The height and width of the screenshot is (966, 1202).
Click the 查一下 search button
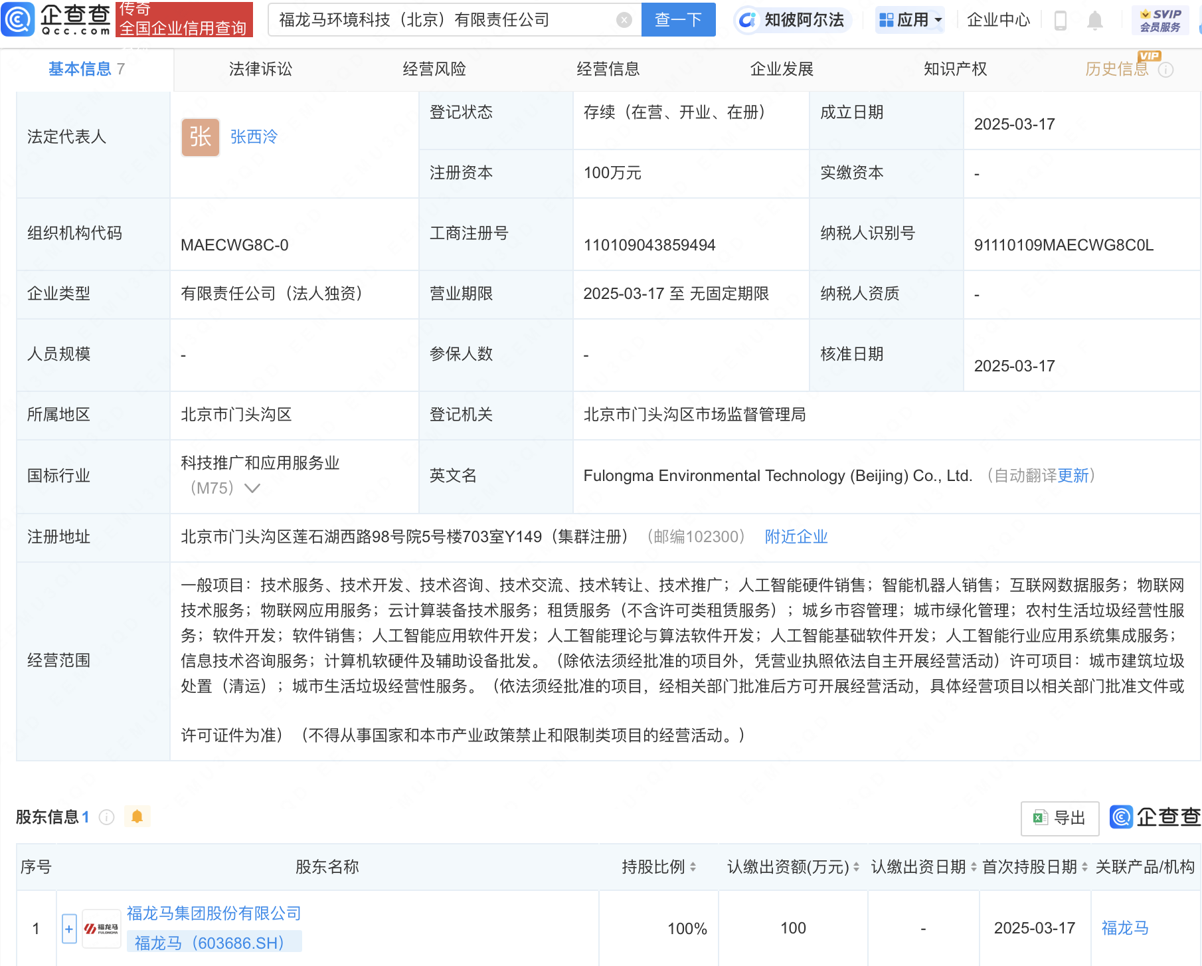(678, 20)
